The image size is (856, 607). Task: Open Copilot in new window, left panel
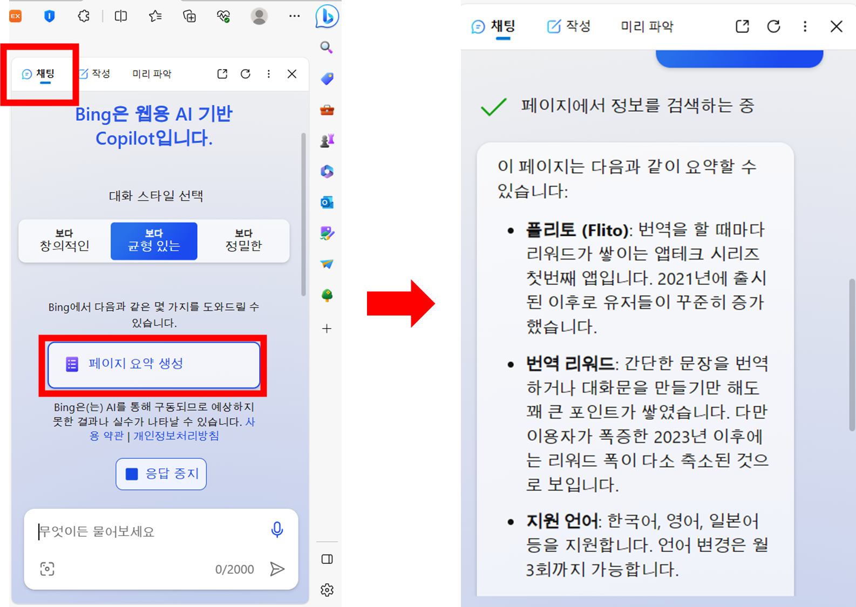[x=222, y=74]
